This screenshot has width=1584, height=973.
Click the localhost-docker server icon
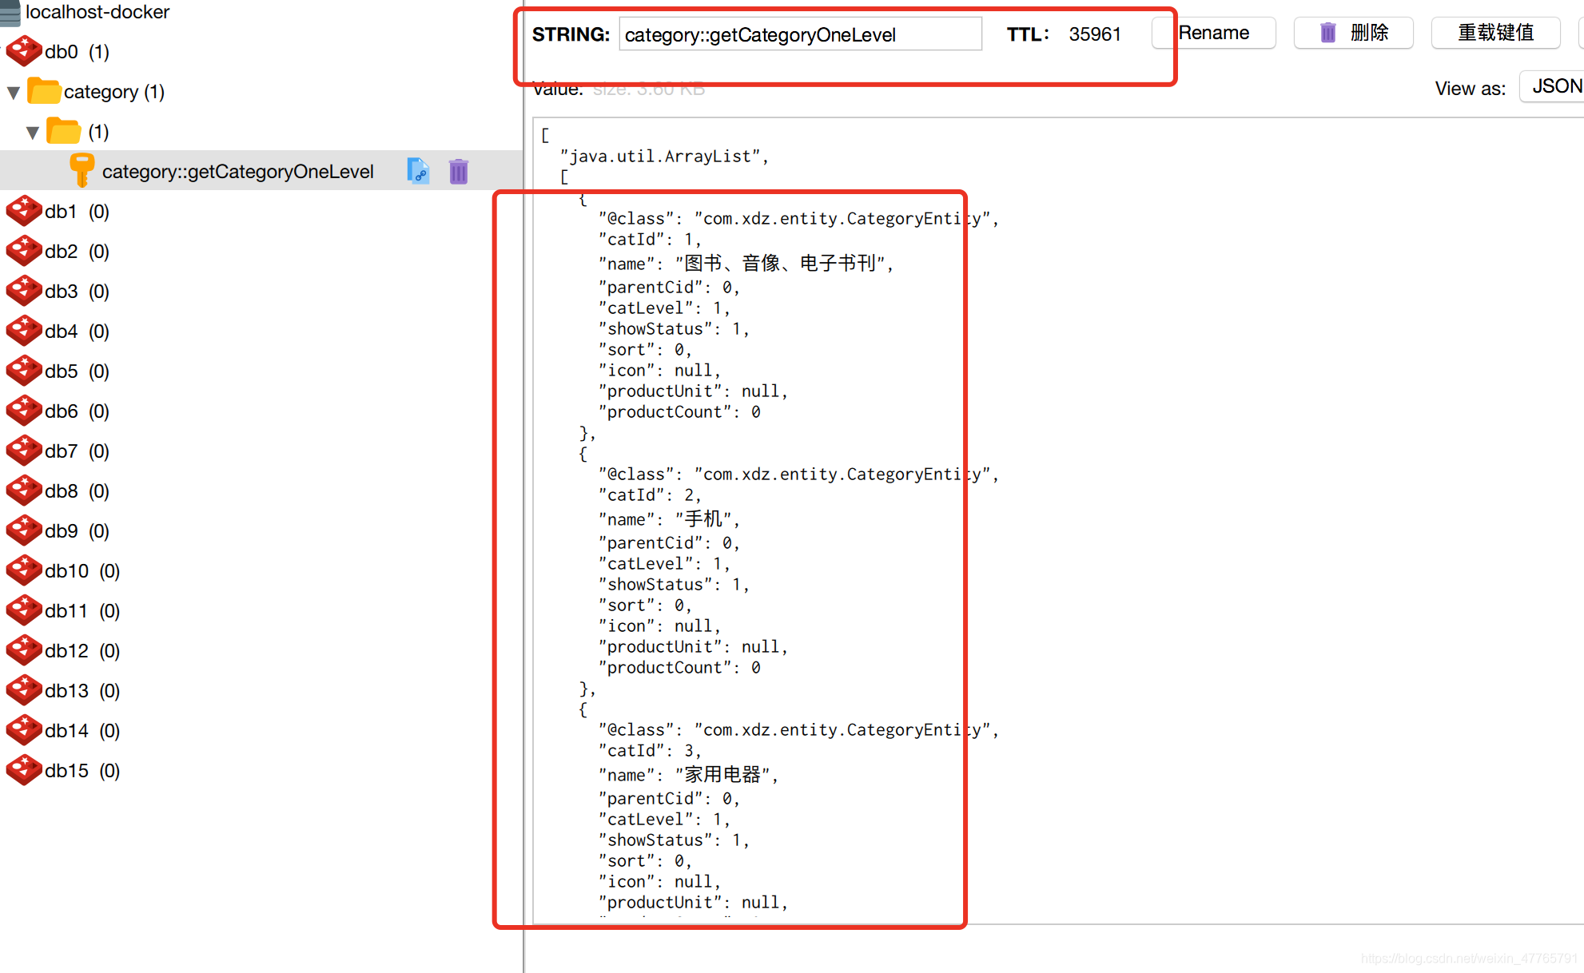(x=10, y=13)
